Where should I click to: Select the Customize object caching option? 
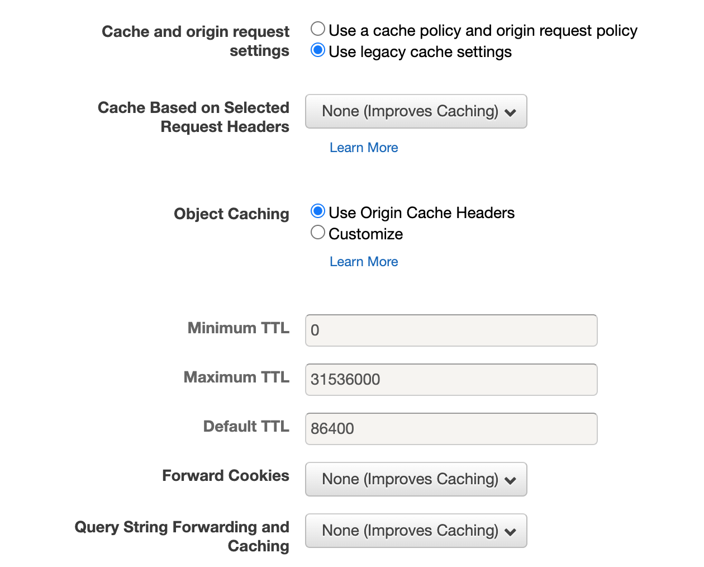tap(318, 232)
